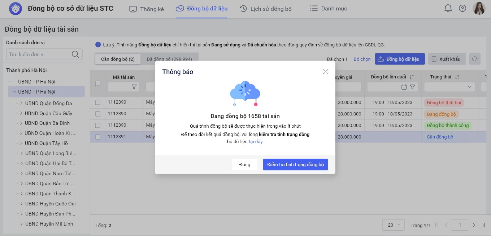Expand UBND Quận Đống Đa node

(x=21, y=103)
